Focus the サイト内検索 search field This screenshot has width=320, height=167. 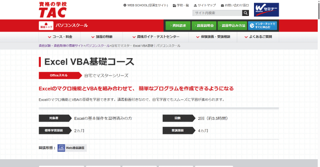(217, 13)
